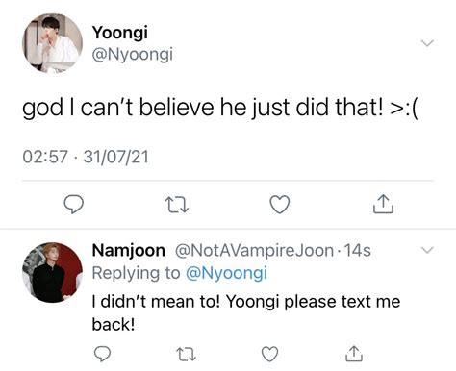Open Yoongi's profile picture
456x371 pixels.
tap(52, 43)
